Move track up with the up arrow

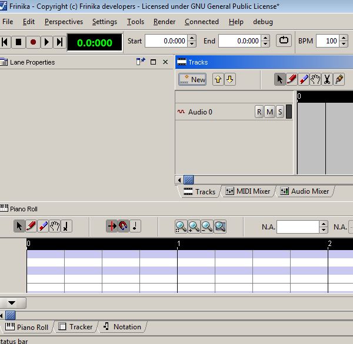click(x=218, y=79)
